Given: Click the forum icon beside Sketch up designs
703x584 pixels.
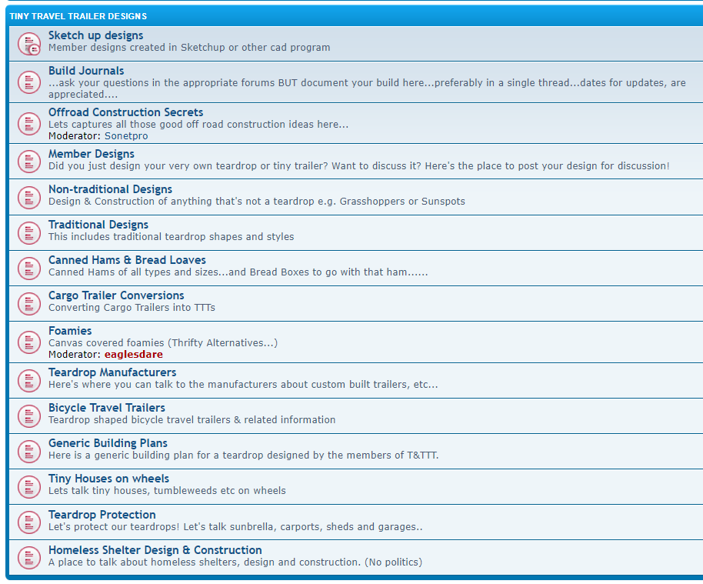Looking at the screenshot, I should click(x=29, y=44).
